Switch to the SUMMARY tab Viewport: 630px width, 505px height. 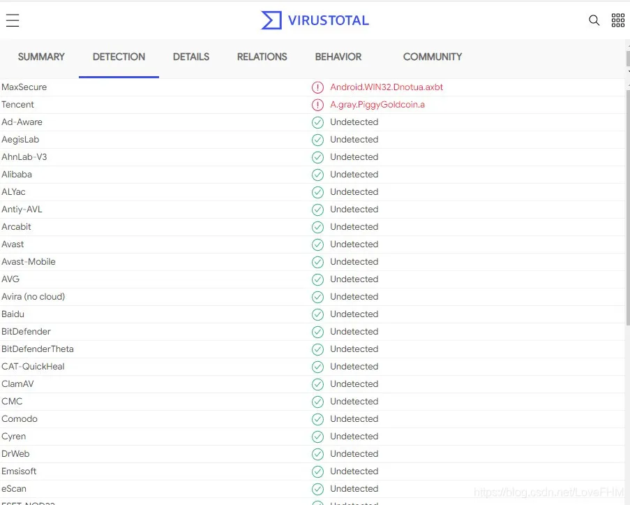coord(41,57)
